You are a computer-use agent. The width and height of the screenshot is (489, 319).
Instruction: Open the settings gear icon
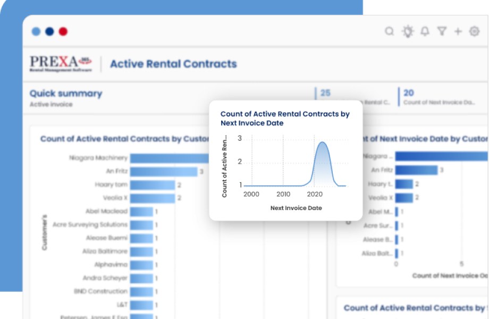tap(474, 31)
